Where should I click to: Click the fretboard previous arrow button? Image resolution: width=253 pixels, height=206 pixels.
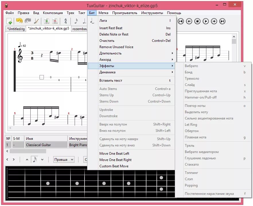(7, 159)
